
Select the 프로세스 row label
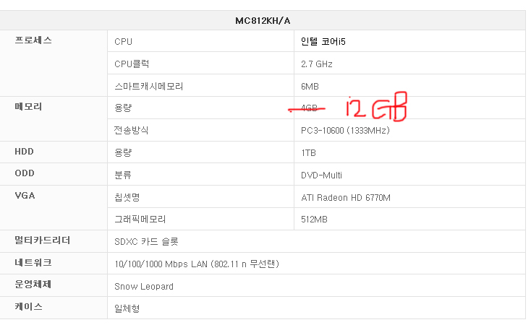pyautogui.click(x=33, y=41)
